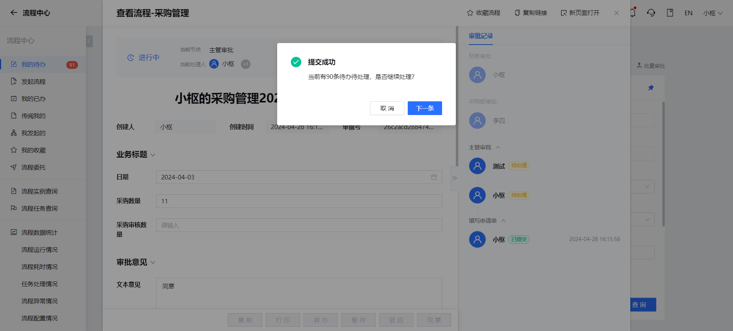Click the 采购数量 input field
Screen dimensions: 733x331
pos(299,201)
